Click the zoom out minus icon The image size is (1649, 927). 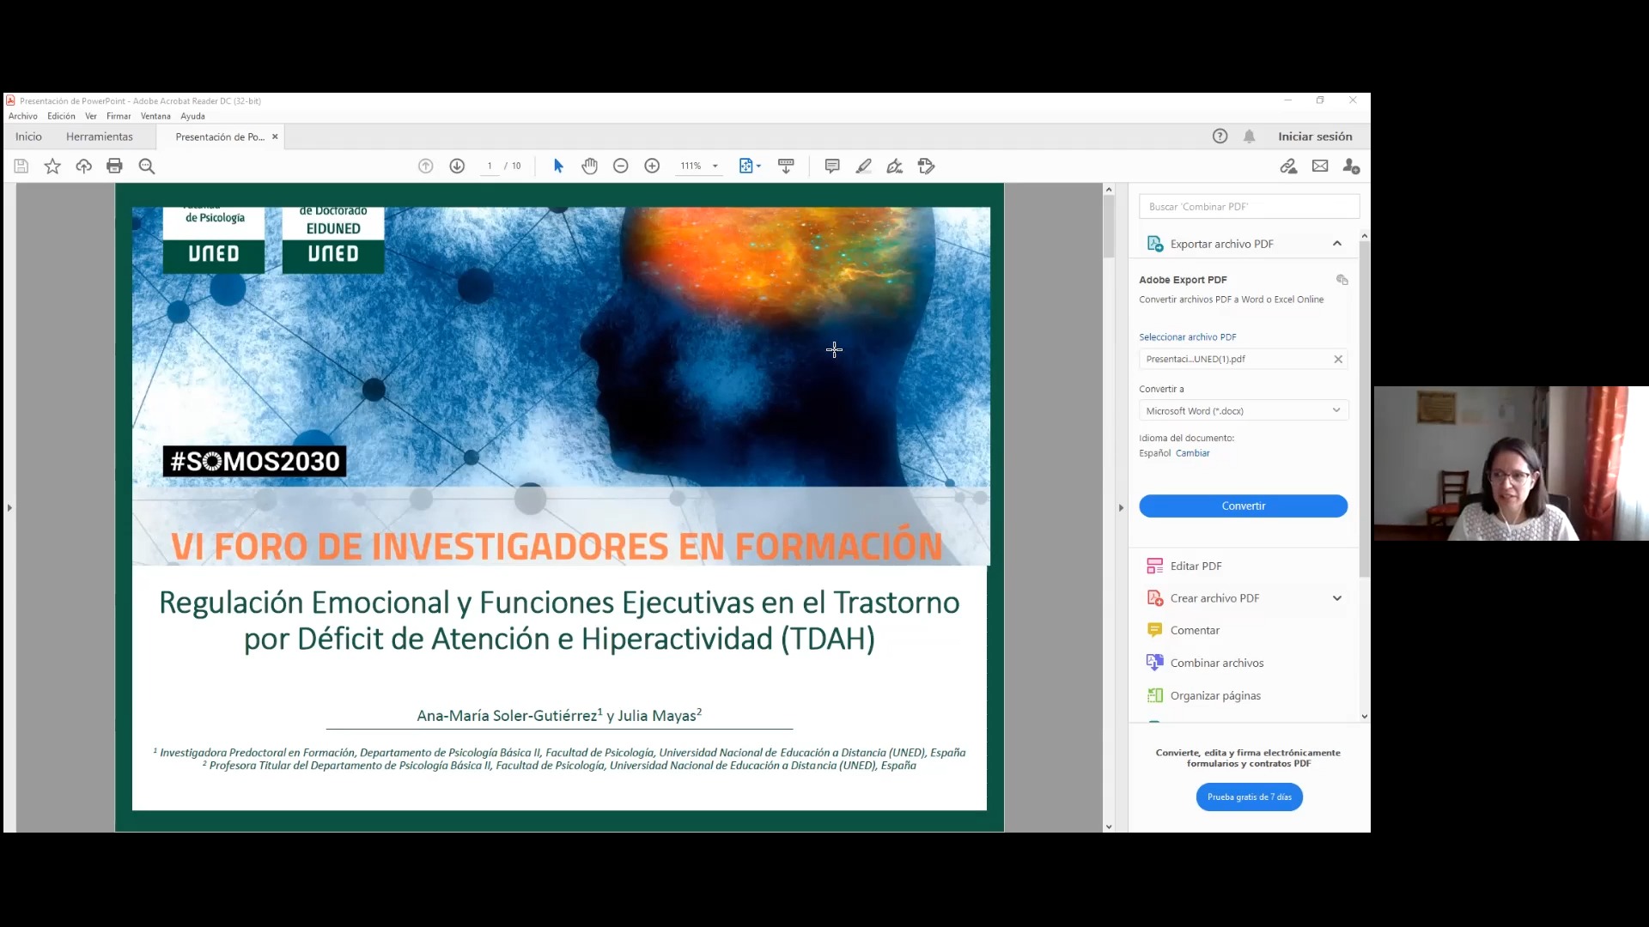pyautogui.click(x=621, y=167)
